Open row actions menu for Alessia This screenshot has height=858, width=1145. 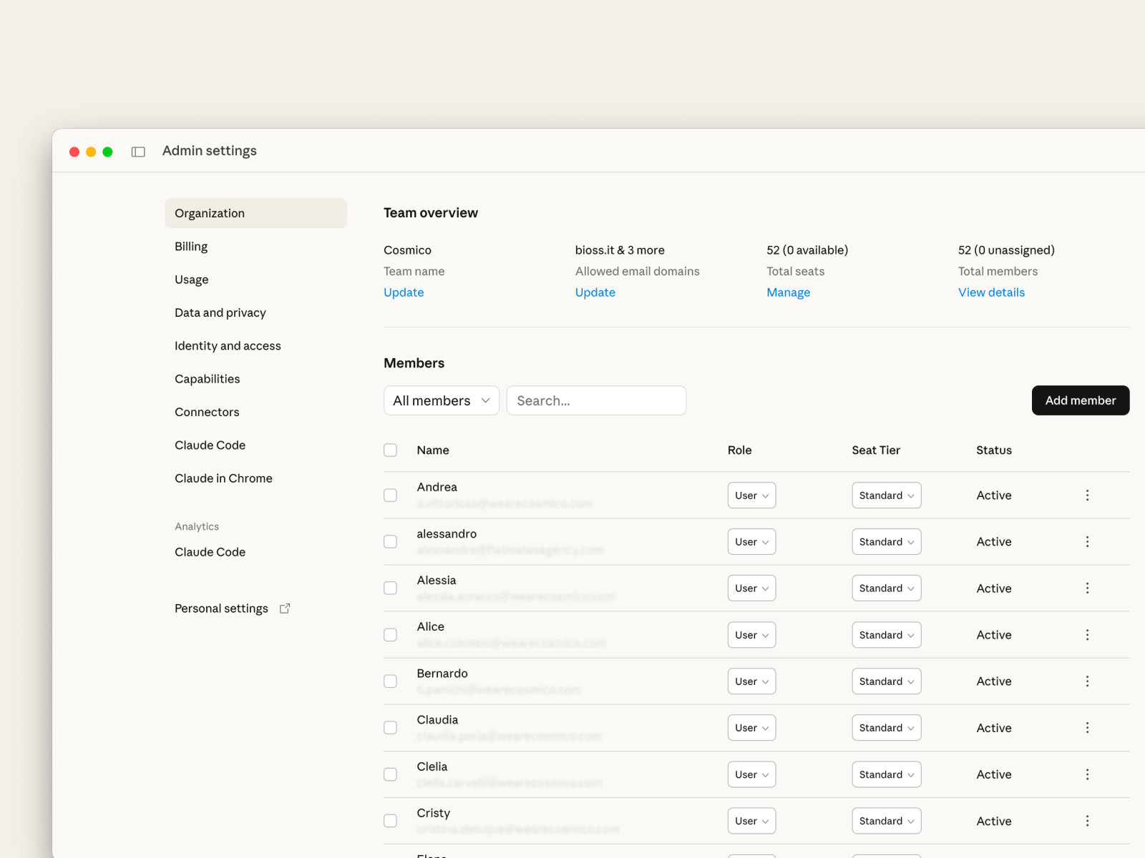click(1087, 588)
